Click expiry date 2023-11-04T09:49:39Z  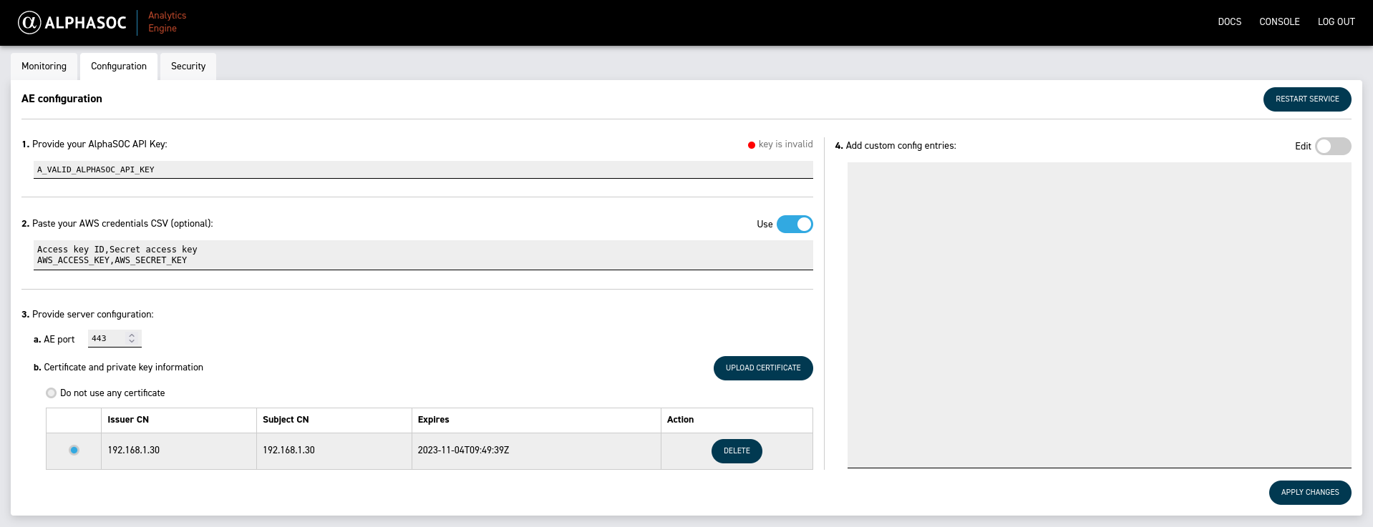[x=463, y=450]
